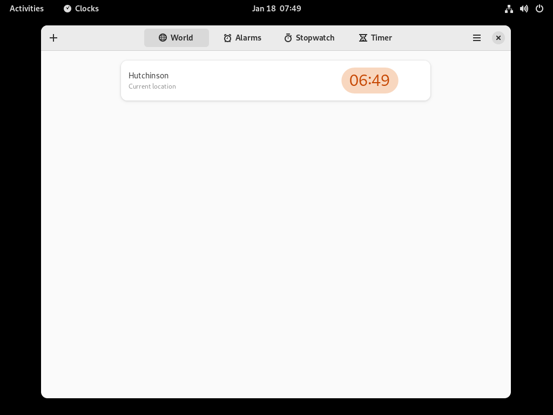Open the hamburger main menu

477,38
